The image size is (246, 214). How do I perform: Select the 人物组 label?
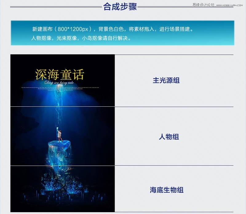169,137
